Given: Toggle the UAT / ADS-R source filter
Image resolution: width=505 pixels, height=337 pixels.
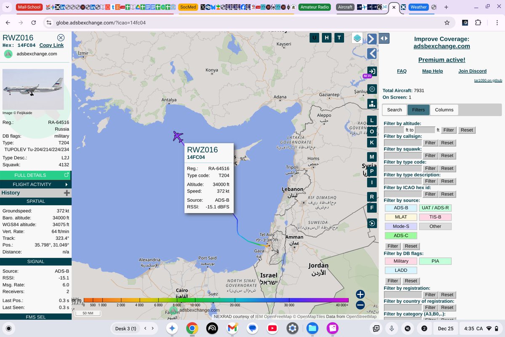Looking at the screenshot, I should 435,208.
